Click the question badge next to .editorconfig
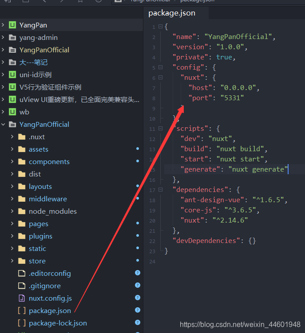The image size is (305, 333). click(x=138, y=273)
